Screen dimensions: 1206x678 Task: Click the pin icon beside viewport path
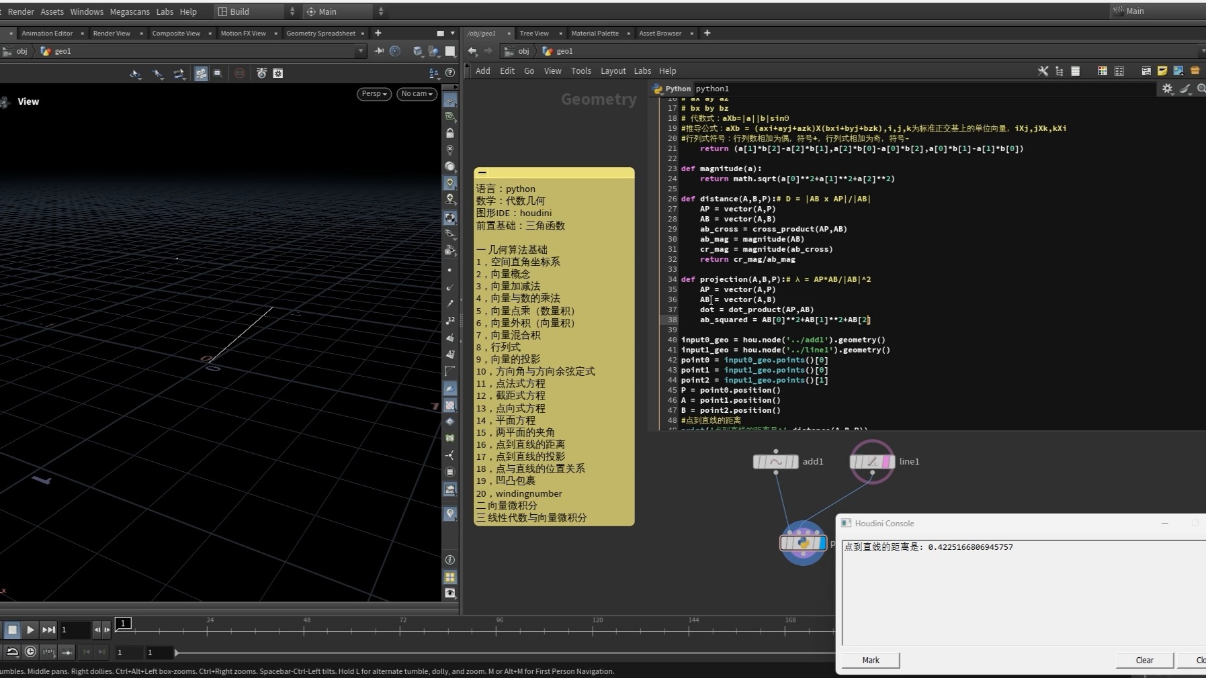click(x=380, y=51)
